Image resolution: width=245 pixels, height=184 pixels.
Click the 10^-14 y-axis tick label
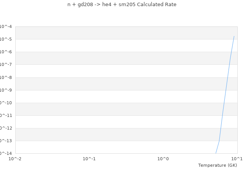click(5, 153)
